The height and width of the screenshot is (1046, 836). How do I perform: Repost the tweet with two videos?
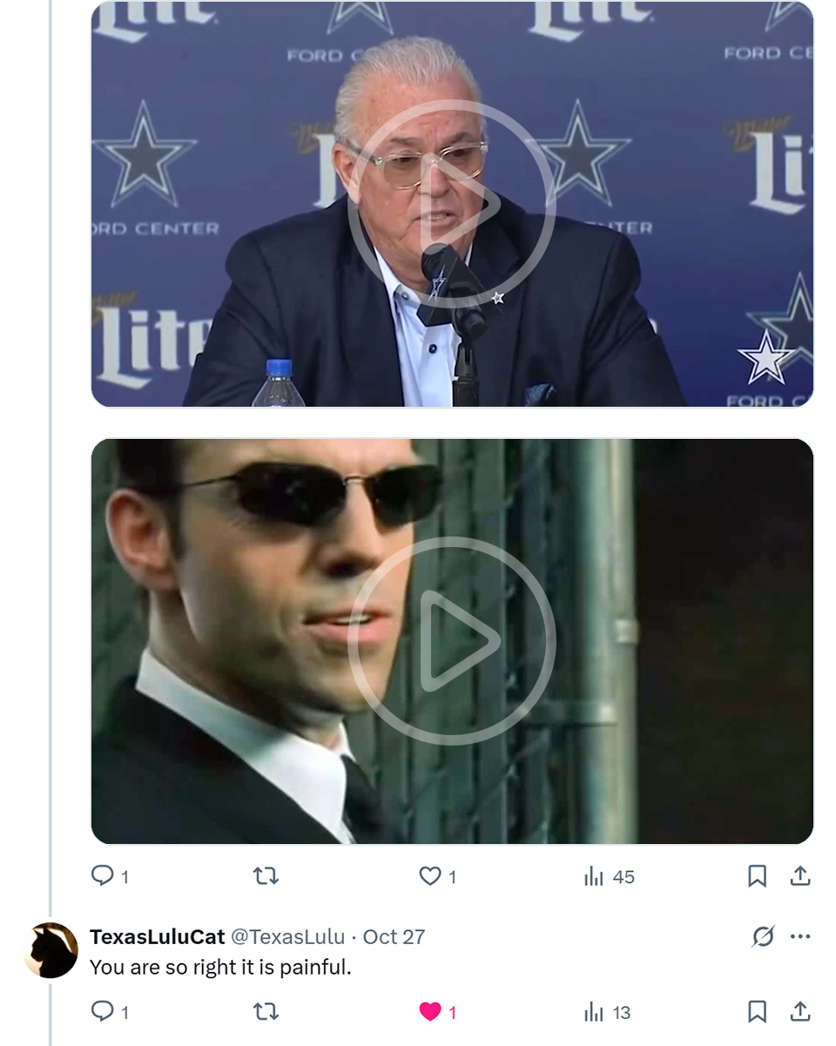click(x=266, y=875)
